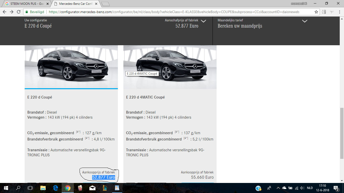Screen dimensions: 344x193
Task: Open the popcorn app on the taskbar
Action: coord(80,188)
